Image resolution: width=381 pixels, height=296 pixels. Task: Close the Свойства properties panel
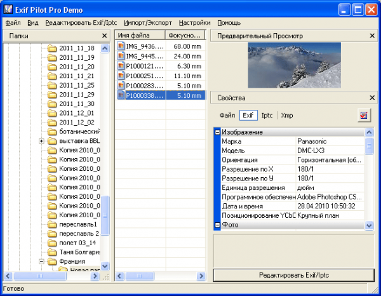(x=372, y=98)
